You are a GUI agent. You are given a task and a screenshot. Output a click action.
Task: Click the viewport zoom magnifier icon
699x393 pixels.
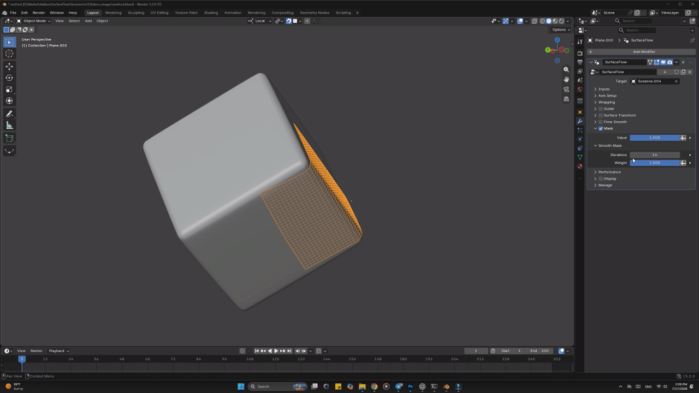click(x=566, y=70)
